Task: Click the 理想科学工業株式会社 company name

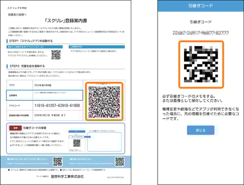Action: (x=67, y=177)
